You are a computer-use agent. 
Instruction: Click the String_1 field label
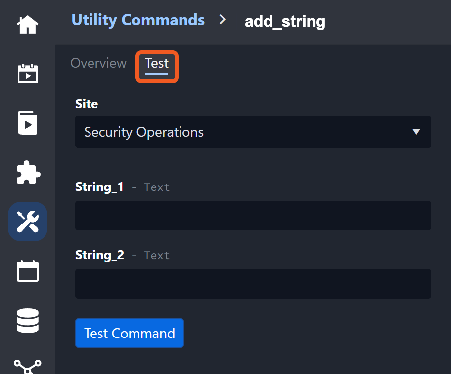(x=99, y=187)
